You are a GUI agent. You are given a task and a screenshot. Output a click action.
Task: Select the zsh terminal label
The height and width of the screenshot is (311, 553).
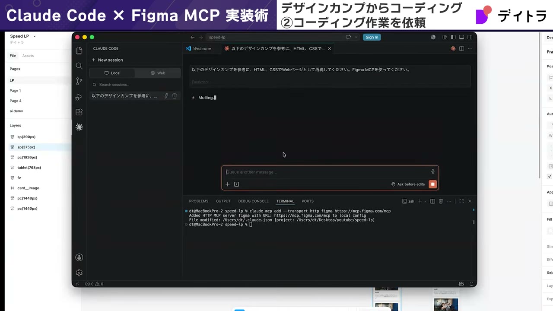pyautogui.click(x=408, y=201)
